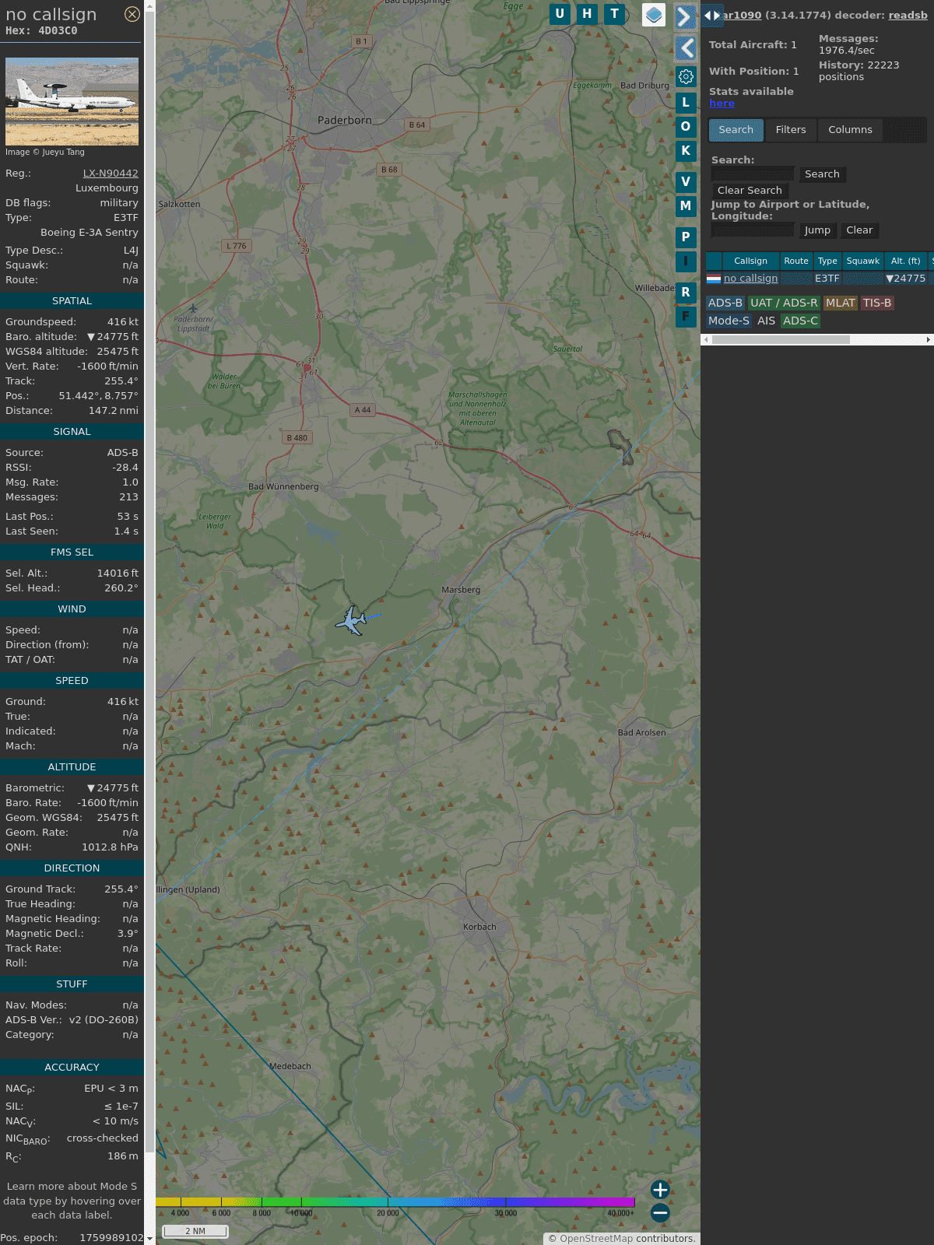Zoom in the map with plus button
934x1245 pixels.
(660, 1190)
